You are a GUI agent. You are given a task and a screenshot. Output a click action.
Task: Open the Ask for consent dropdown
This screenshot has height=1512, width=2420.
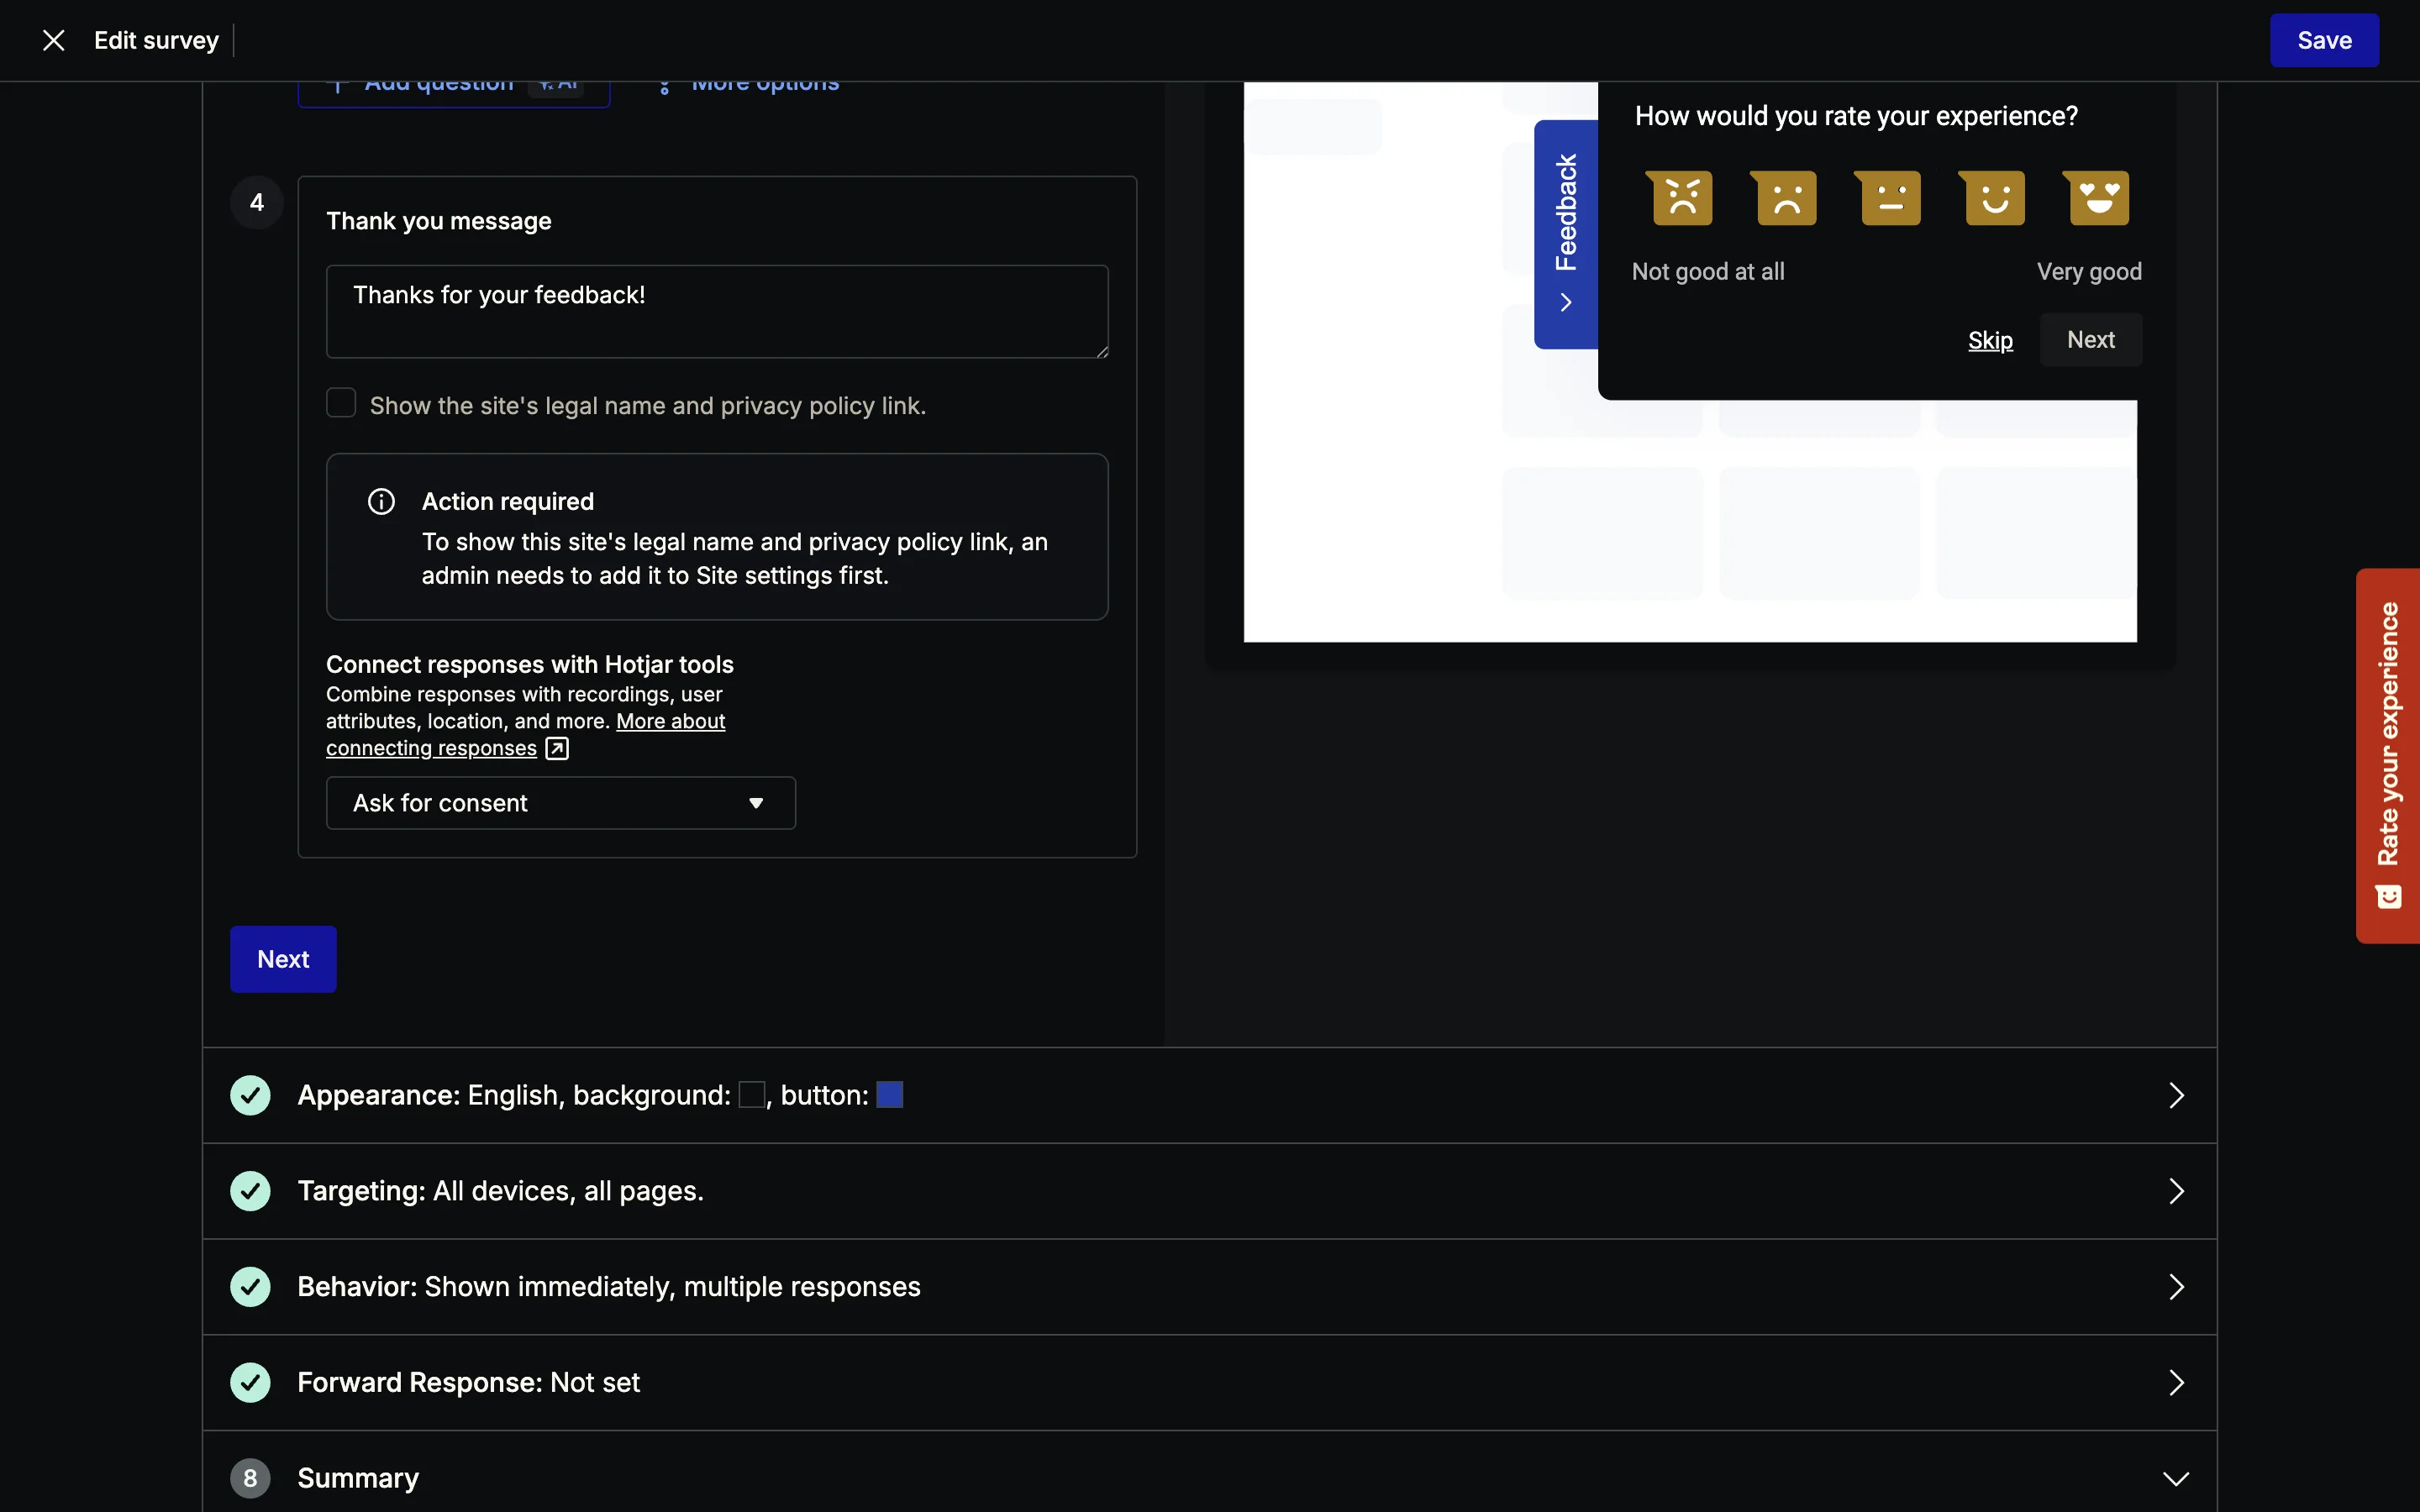pos(561,803)
